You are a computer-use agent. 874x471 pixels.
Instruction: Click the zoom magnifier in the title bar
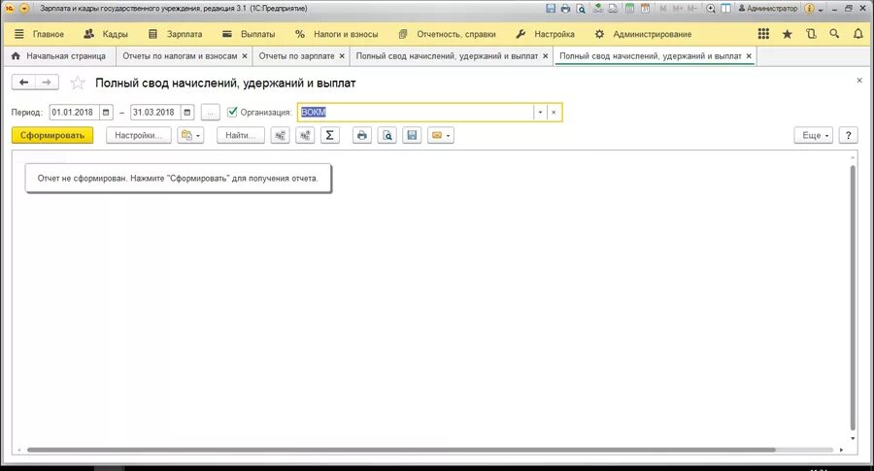(x=711, y=9)
